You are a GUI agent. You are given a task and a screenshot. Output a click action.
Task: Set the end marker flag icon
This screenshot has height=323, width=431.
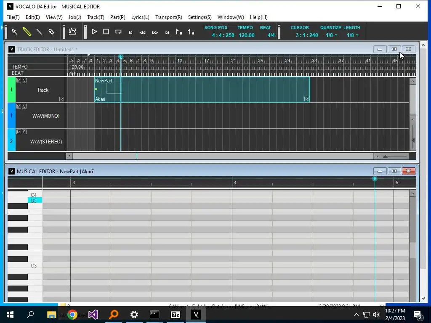coord(191,32)
